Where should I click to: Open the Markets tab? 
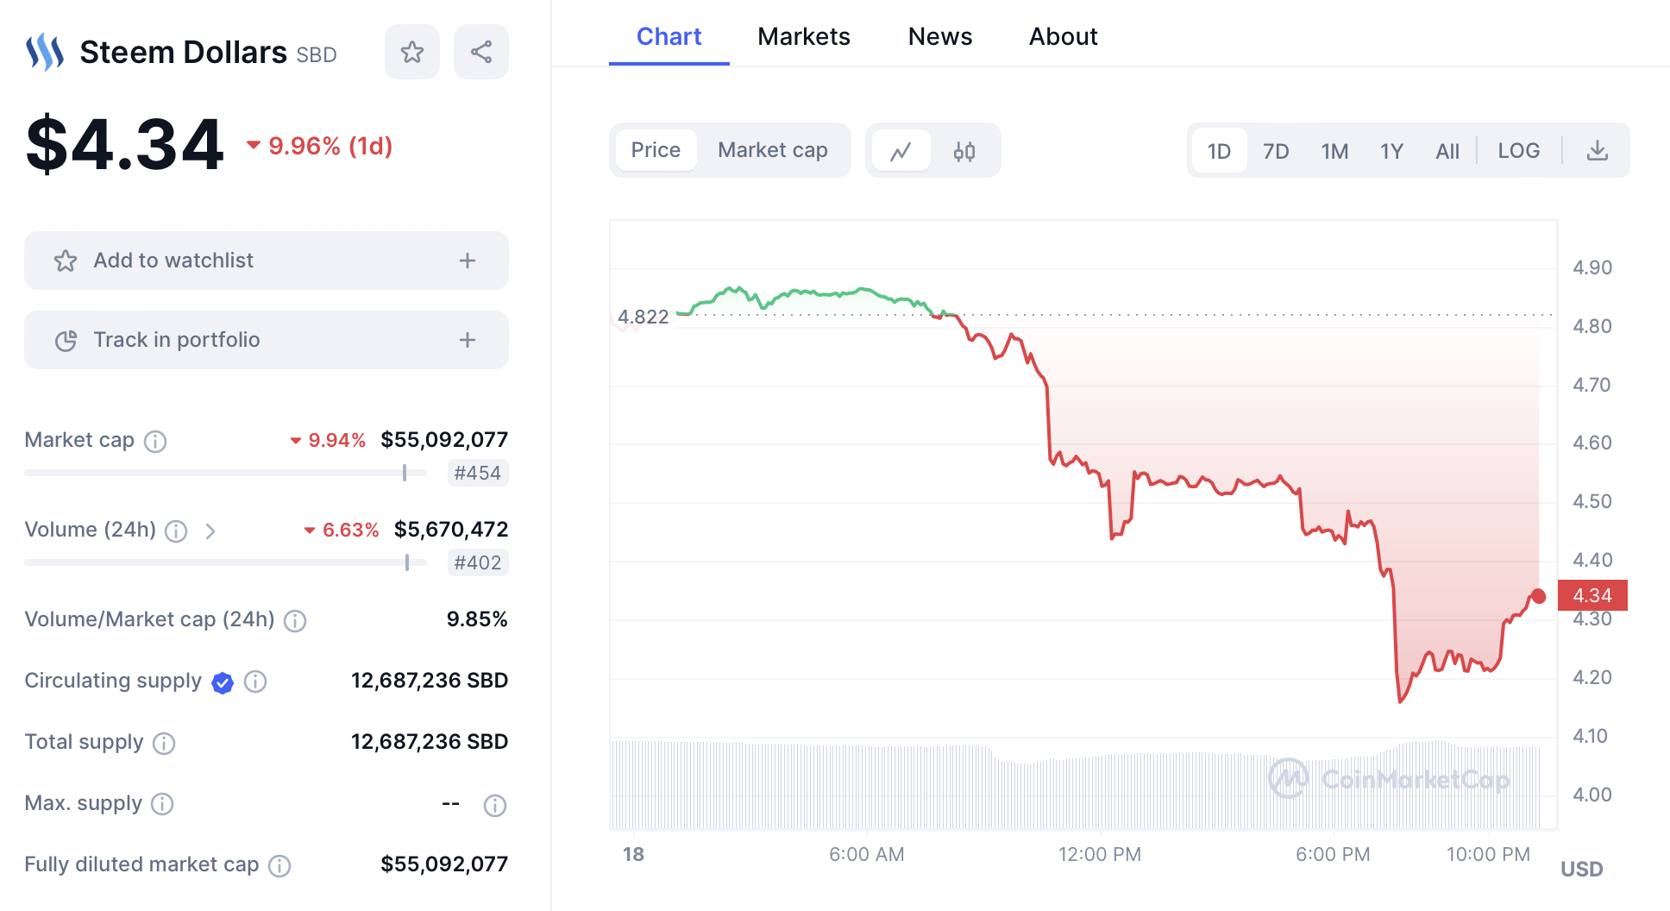(803, 36)
